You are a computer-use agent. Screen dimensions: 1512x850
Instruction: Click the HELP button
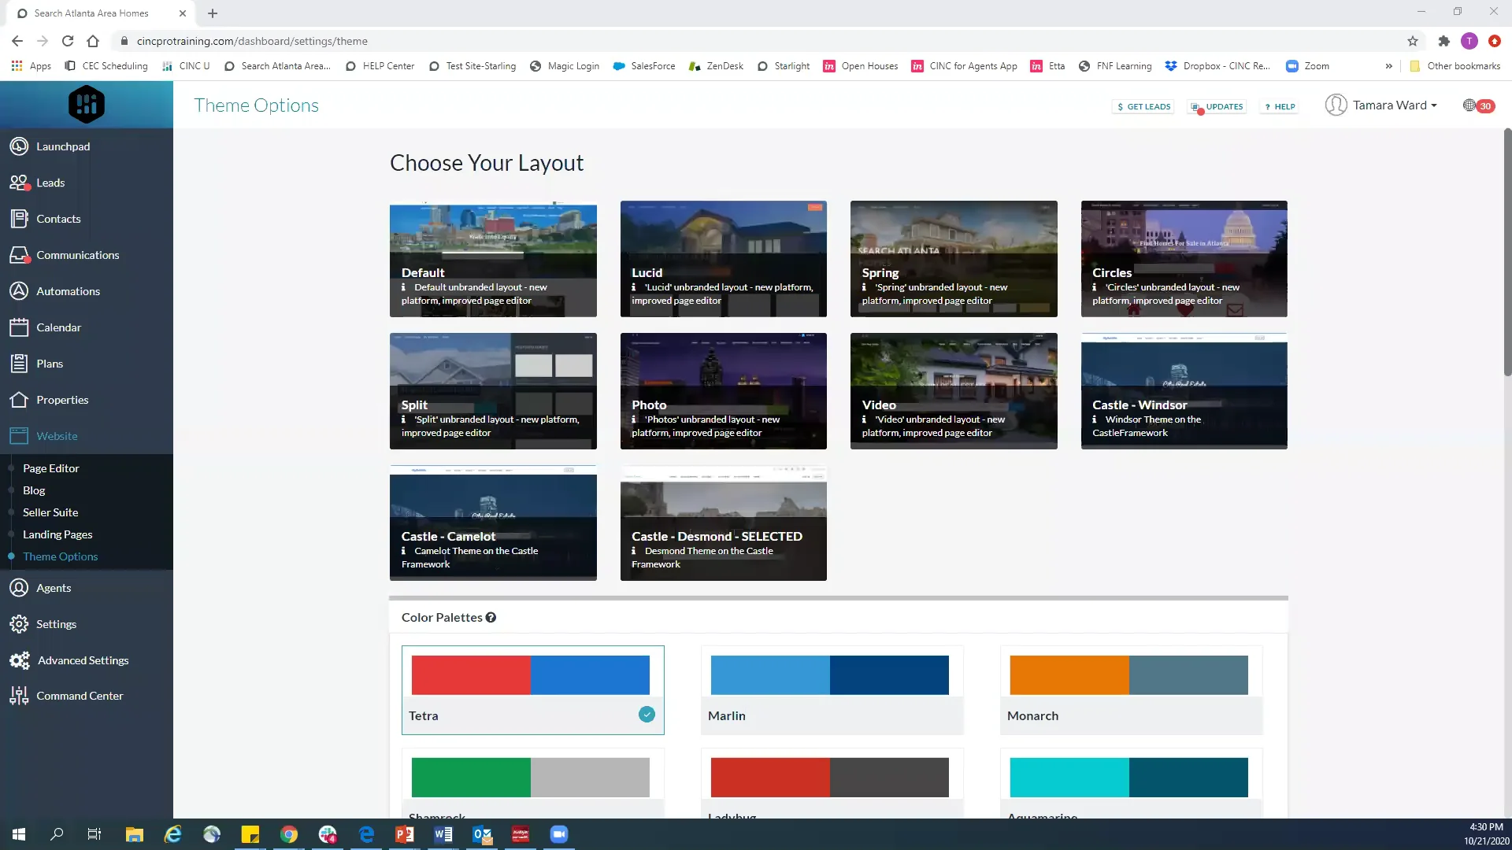pos(1280,106)
